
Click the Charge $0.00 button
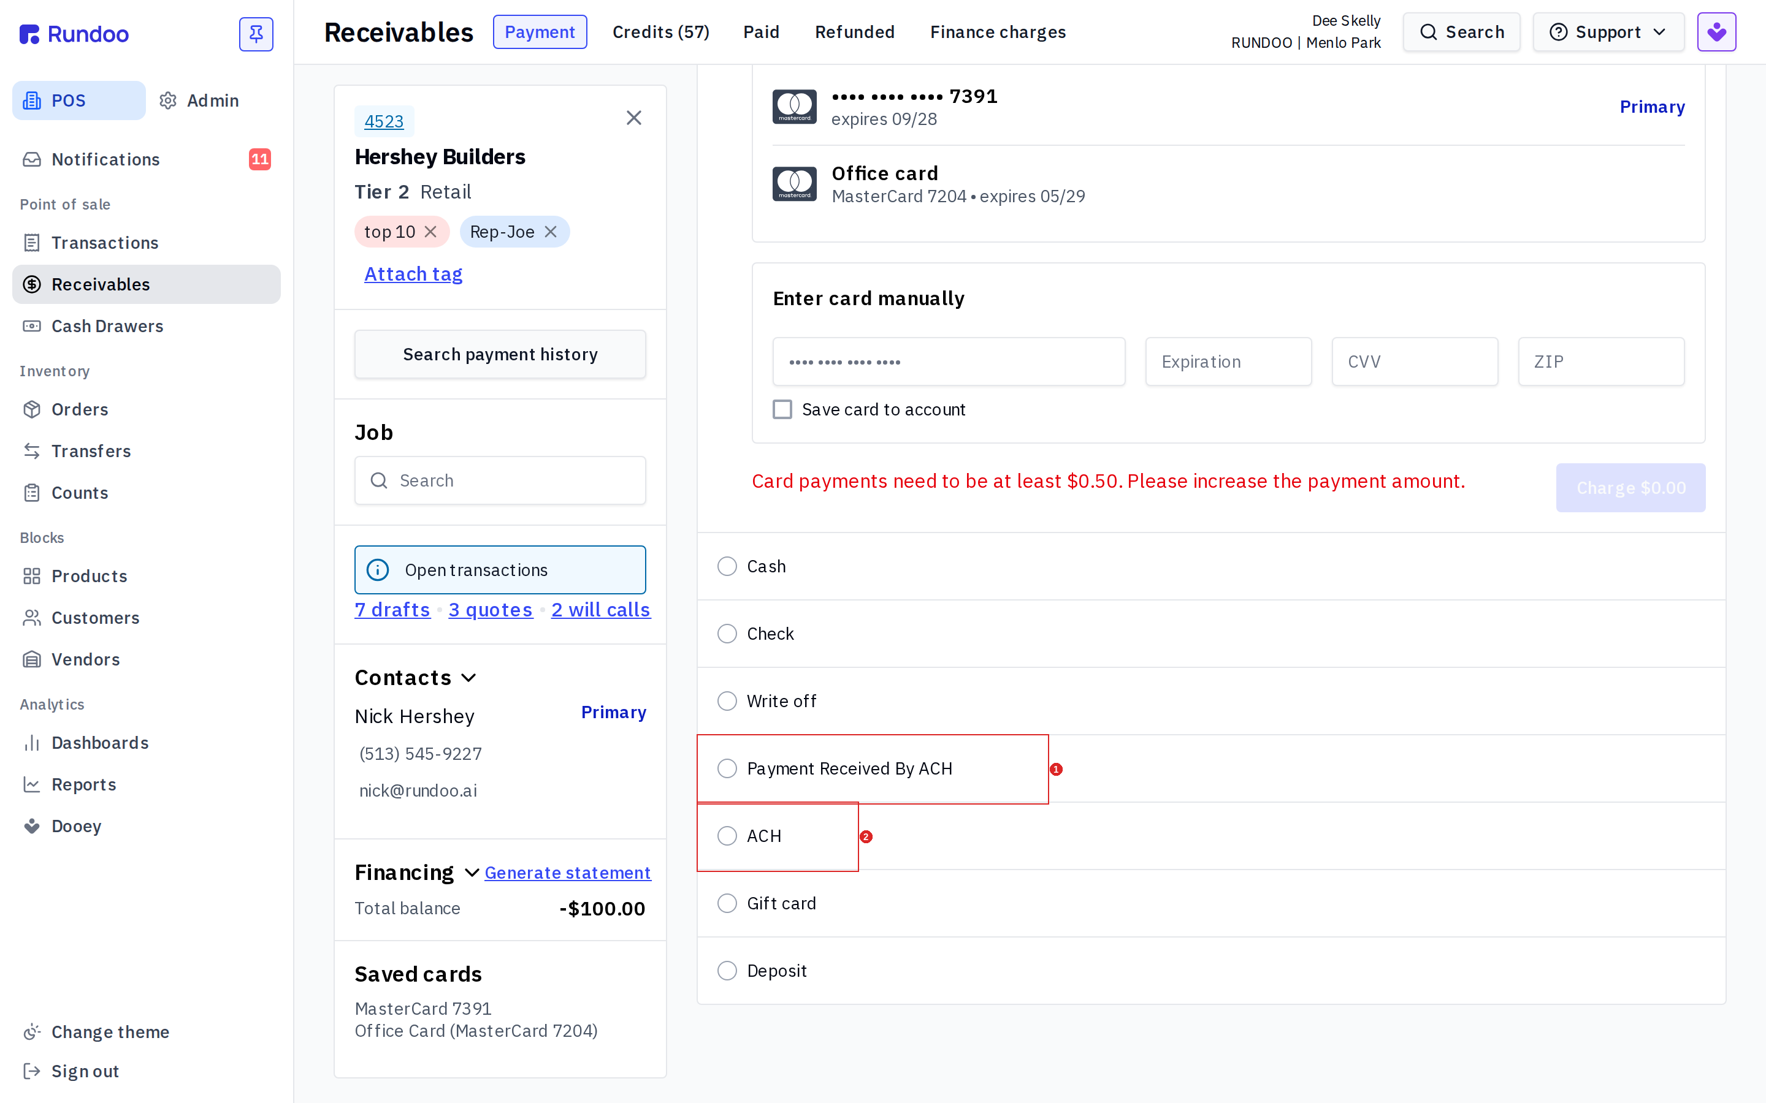pos(1630,487)
